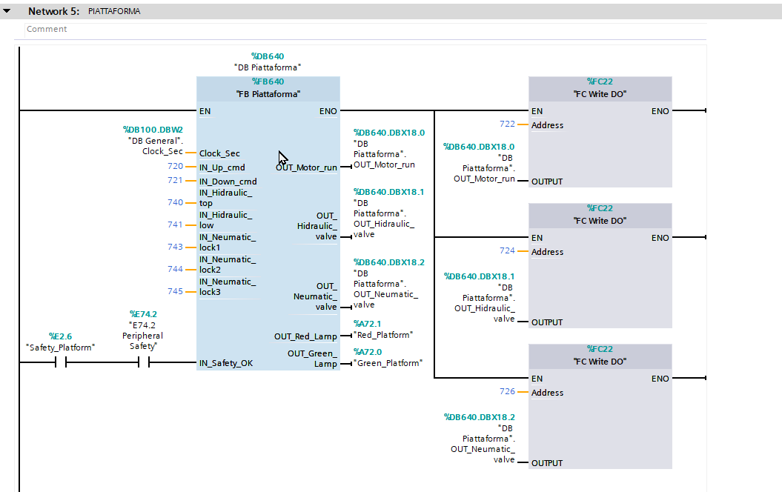Click the EN pin of FB Piattaforma
This screenshot has height=492, width=782.
(x=205, y=111)
